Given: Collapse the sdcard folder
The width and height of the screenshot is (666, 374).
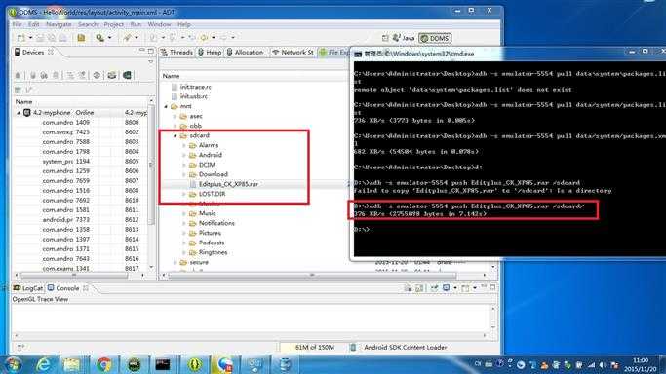Looking at the screenshot, I should pos(175,135).
